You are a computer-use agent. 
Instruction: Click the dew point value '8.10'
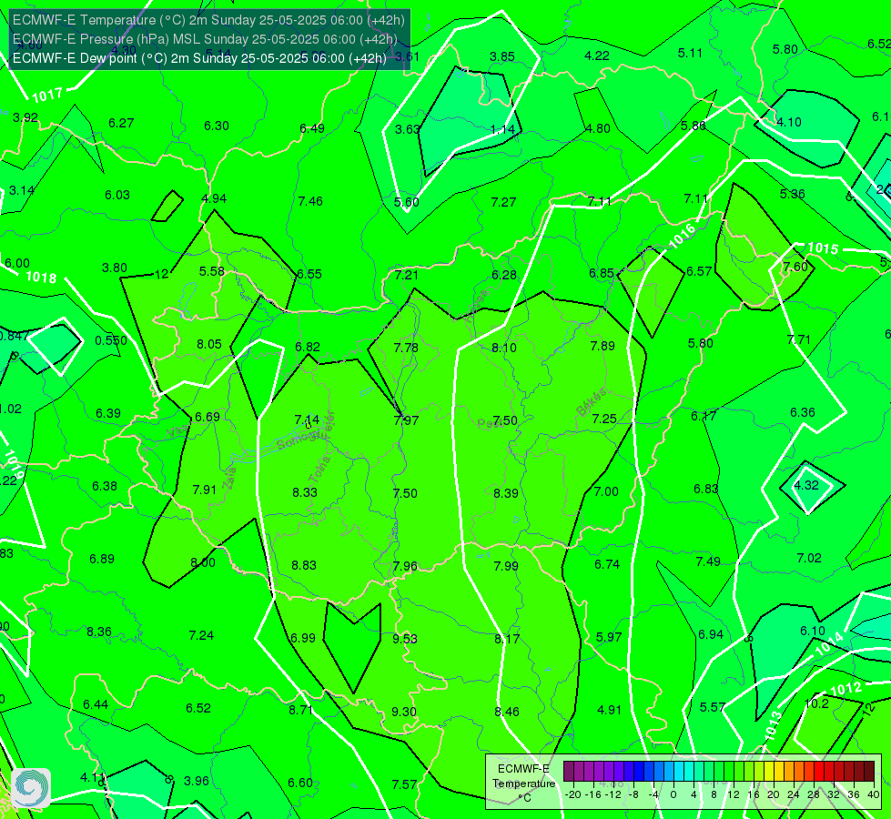(x=504, y=348)
